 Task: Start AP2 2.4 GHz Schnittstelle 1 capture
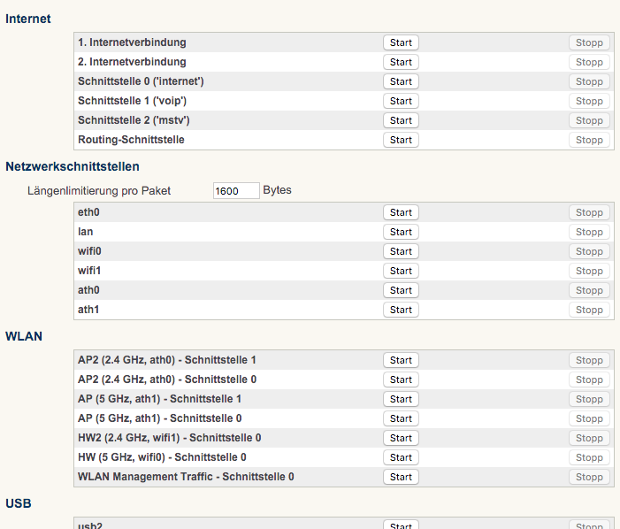pyautogui.click(x=401, y=360)
